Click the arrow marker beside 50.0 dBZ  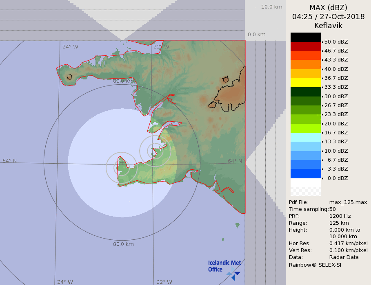pos(322,42)
